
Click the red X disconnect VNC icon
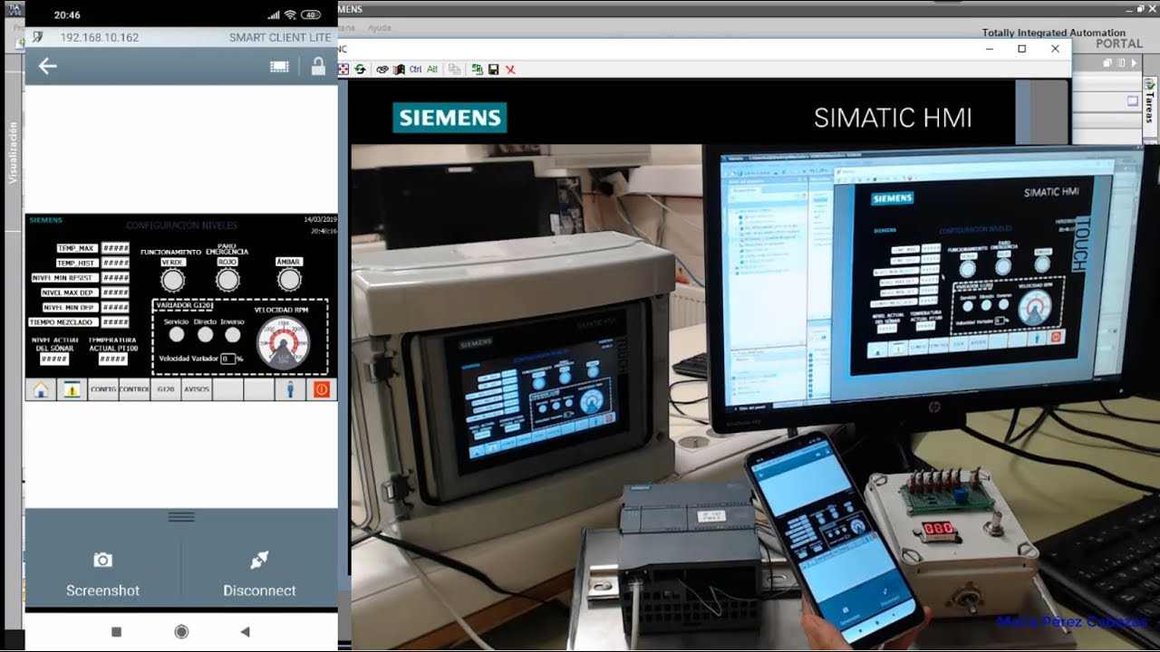coord(510,69)
